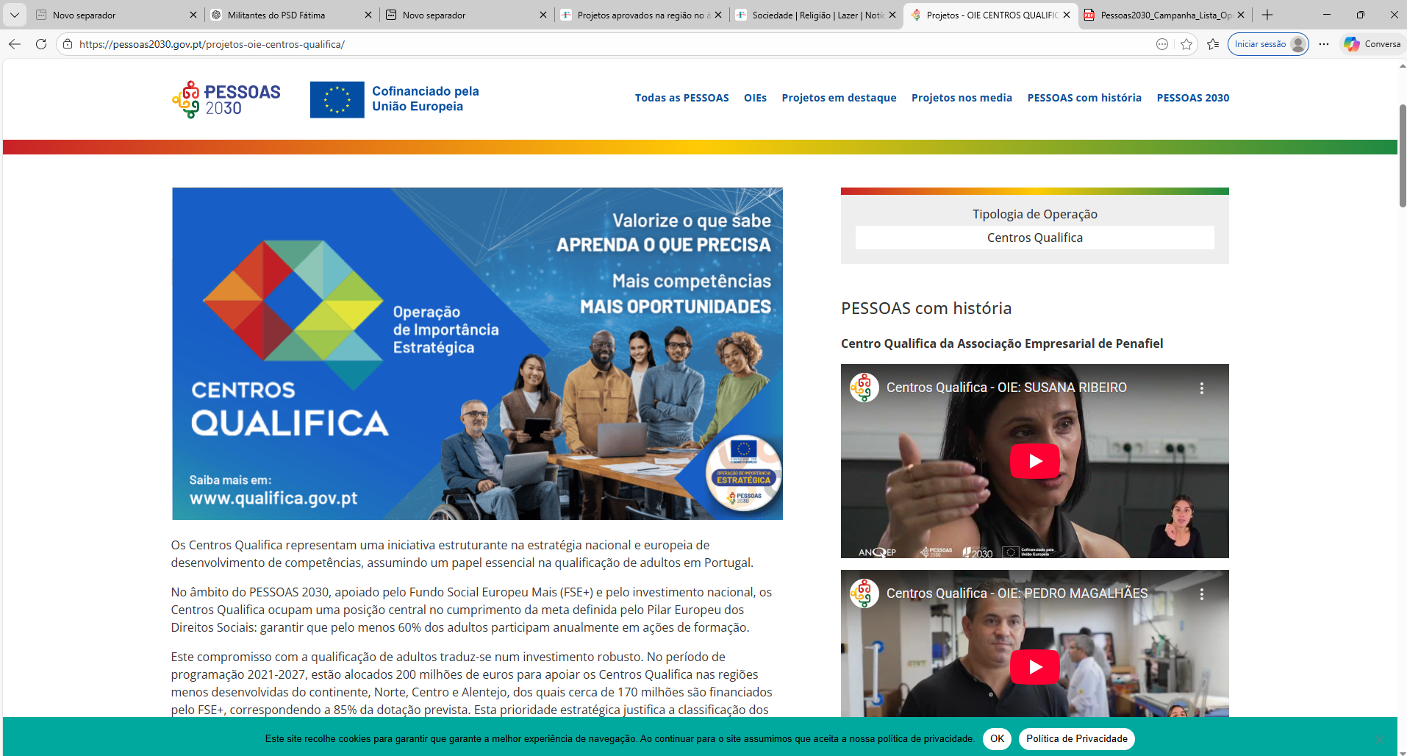Open options menu on Pedro Magalhães video
The height and width of the screenshot is (756, 1407).
[1202, 593]
